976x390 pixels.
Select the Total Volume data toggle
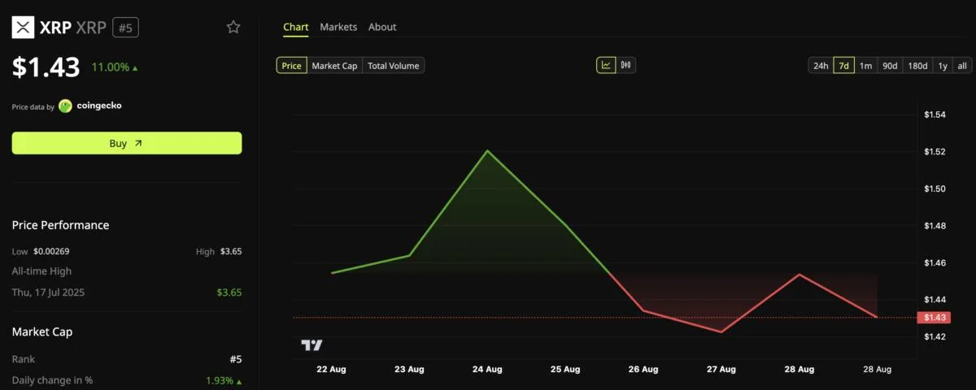coord(394,66)
